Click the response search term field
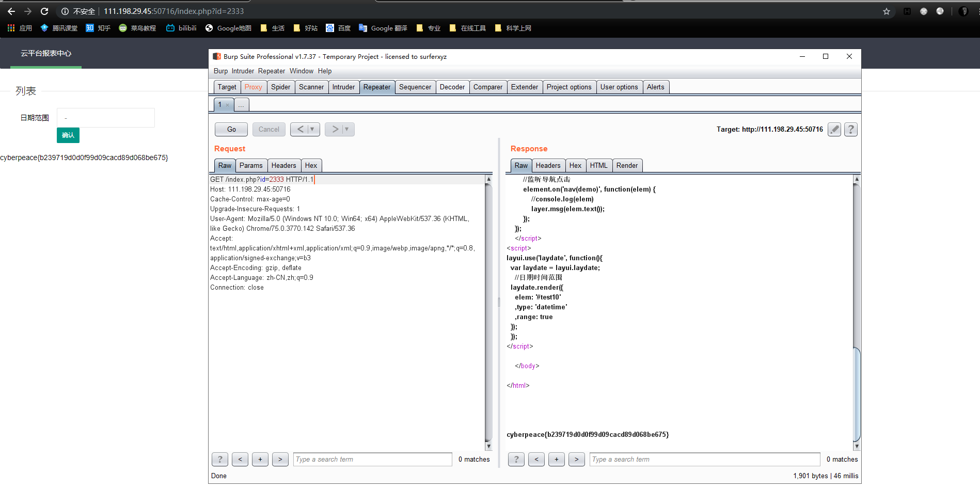Screen dimensions: 980x504 (x=705, y=459)
